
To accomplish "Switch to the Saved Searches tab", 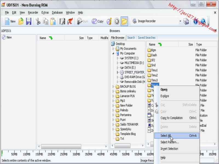I will (146, 38).
